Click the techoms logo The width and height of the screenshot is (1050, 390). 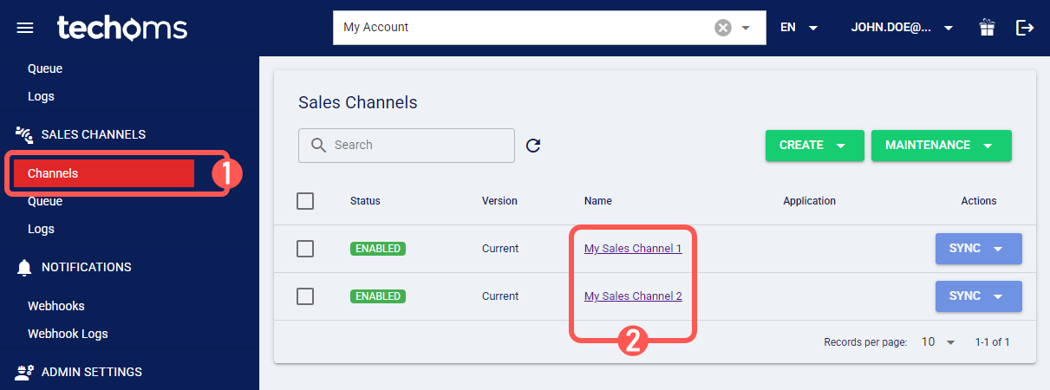click(x=122, y=28)
